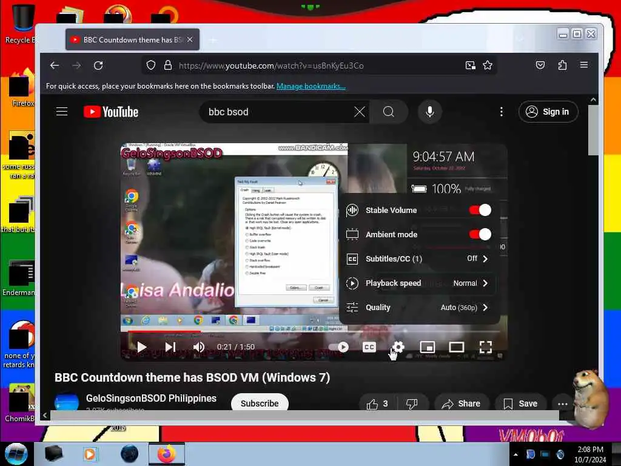This screenshot has width=621, height=466.
Task: Open picture-in-picture icon in address bar
Action: pyautogui.click(x=470, y=66)
